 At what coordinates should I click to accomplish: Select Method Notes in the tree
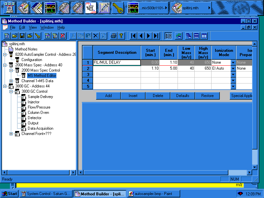tap(26, 49)
